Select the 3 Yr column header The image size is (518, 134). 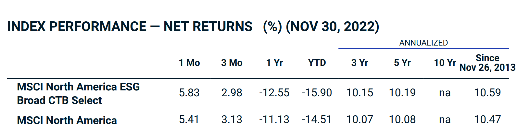pos(360,63)
